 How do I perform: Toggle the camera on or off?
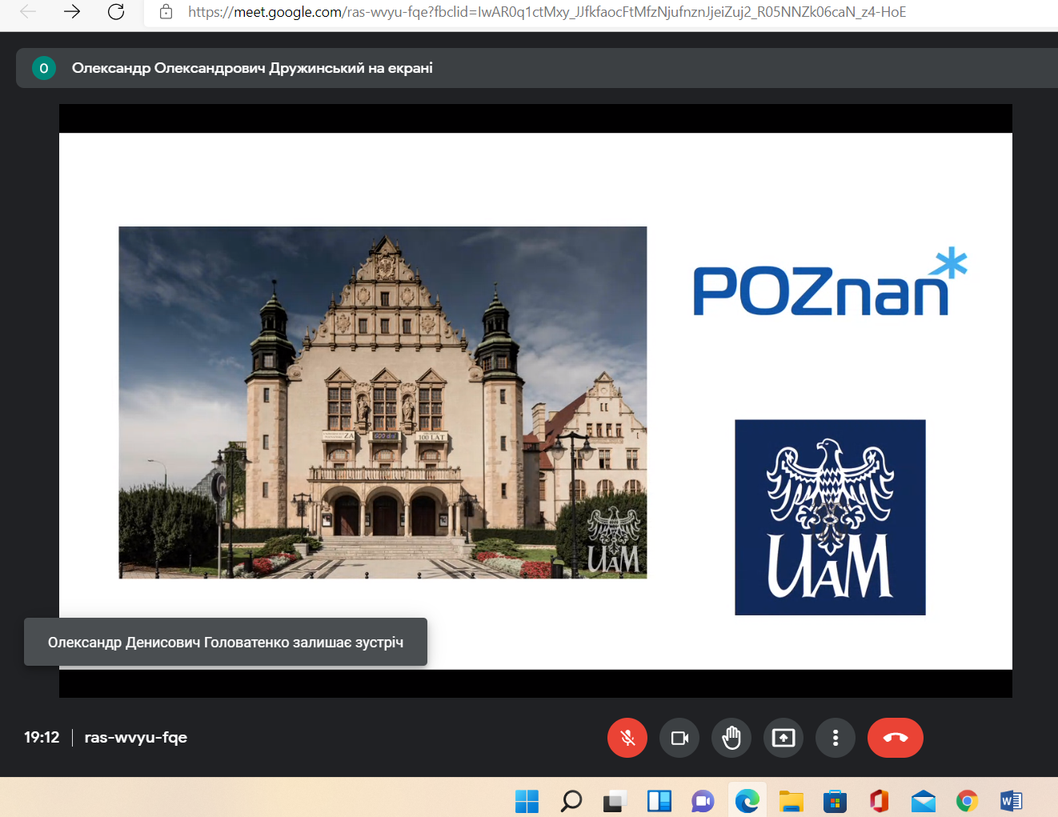(x=679, y=738)
